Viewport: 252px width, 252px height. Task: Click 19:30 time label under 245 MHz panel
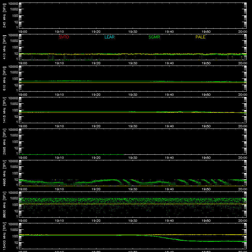133,32
